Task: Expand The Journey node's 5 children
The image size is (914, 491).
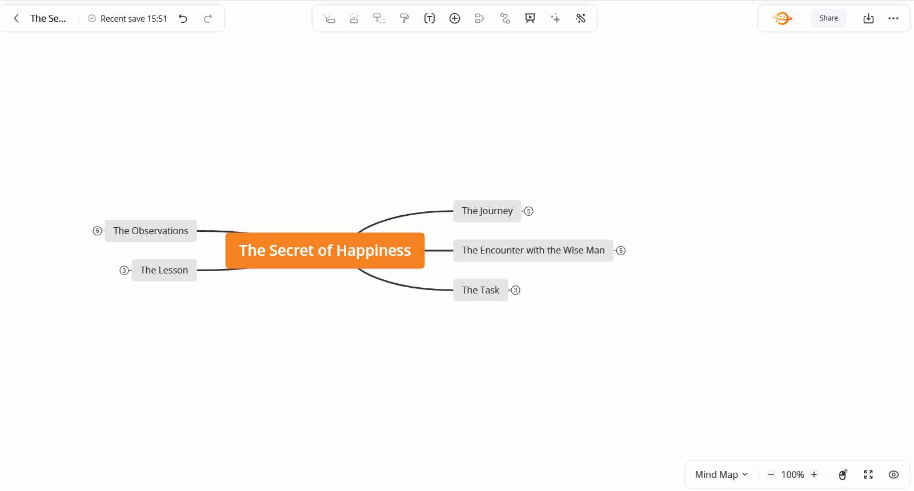Action: click(x=529, y=211)
